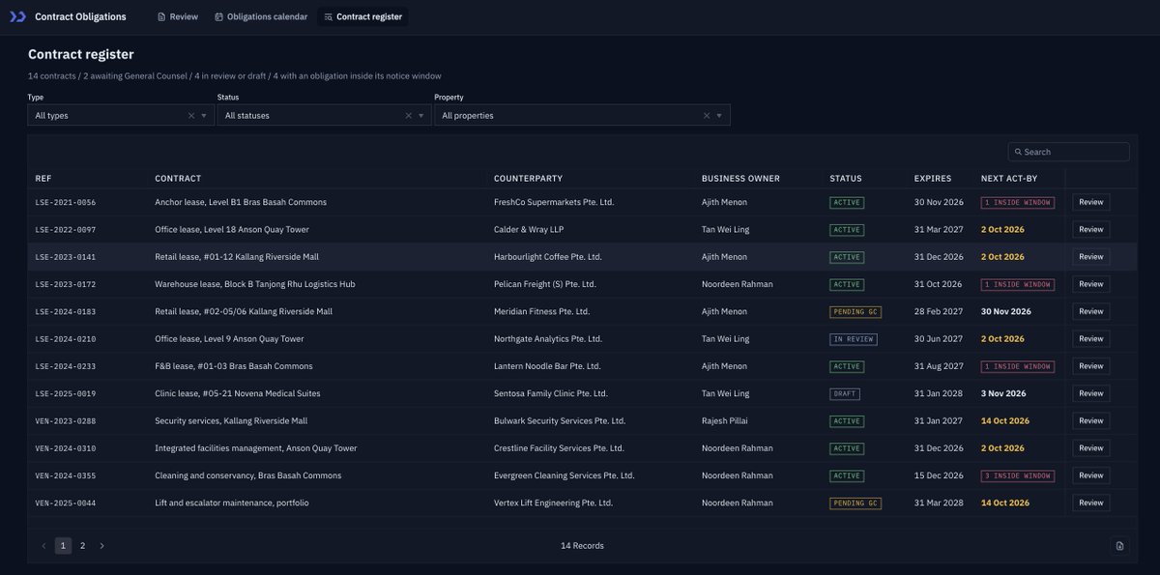Screen dimensions: 1160x575
Task: Click expiry date '31 Mar 2028'
Action: point(939,503)
